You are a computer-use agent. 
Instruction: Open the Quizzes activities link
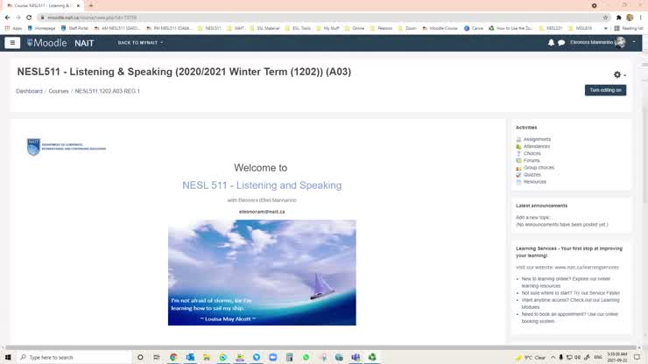pos(532,175)
